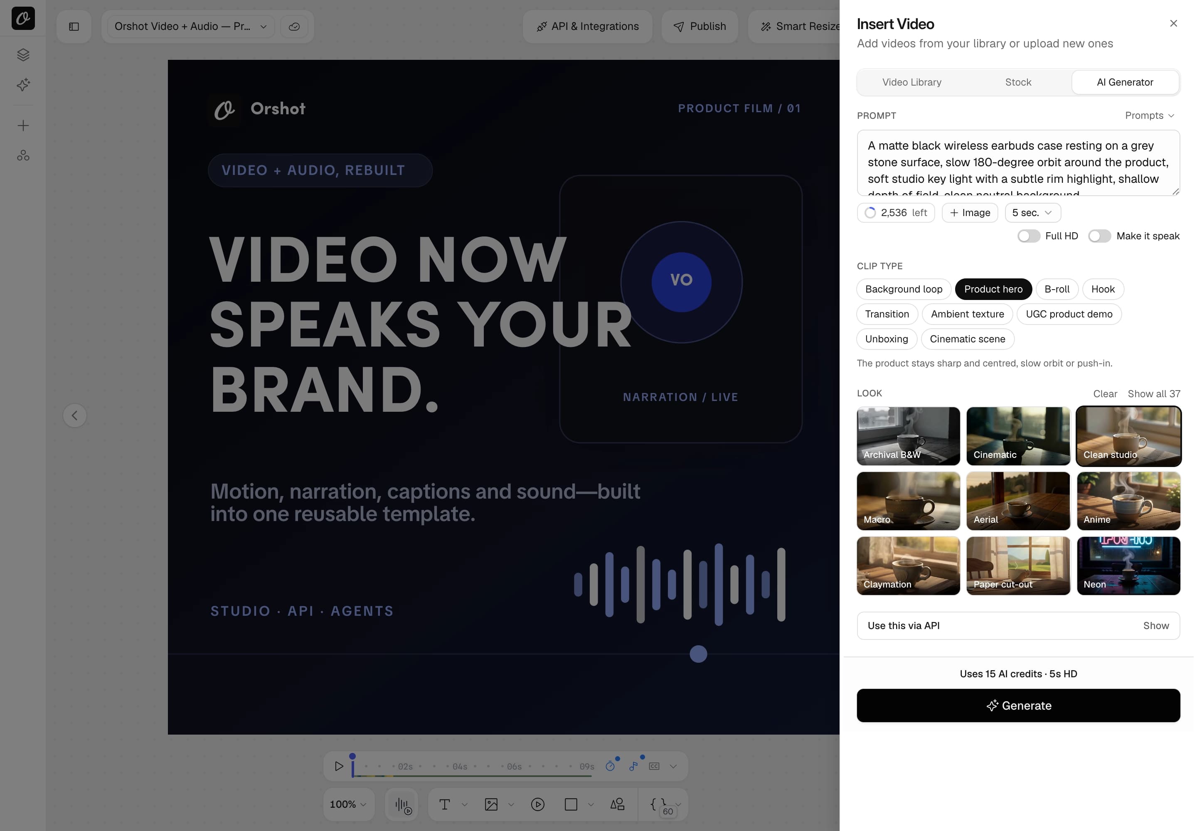Click the cloud sync status icon
The height and width of the screenshot is (831, 1197).
tap(294, 26)
